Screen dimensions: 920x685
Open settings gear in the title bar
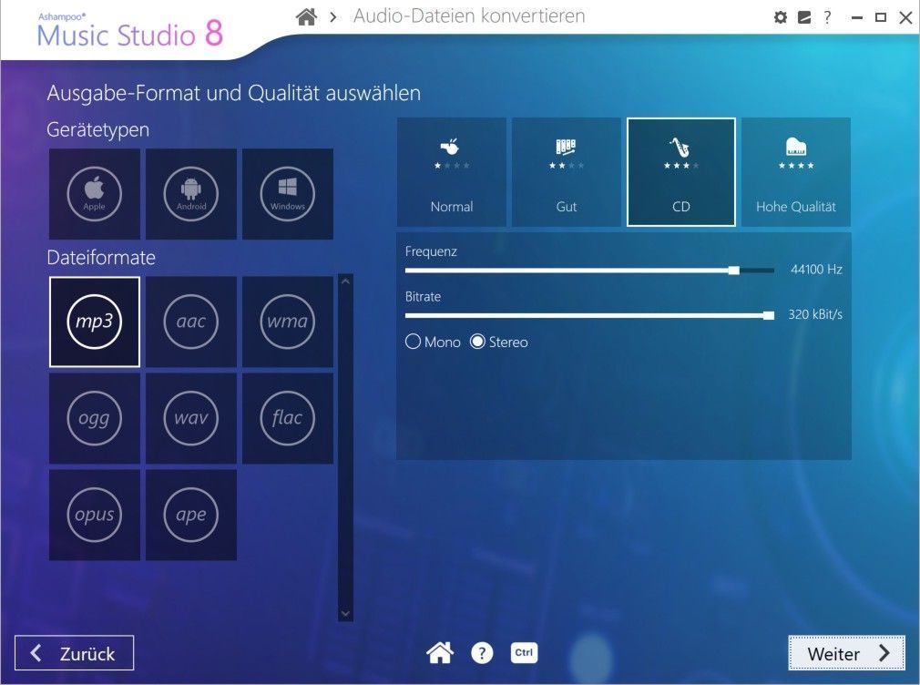(780, 17)
